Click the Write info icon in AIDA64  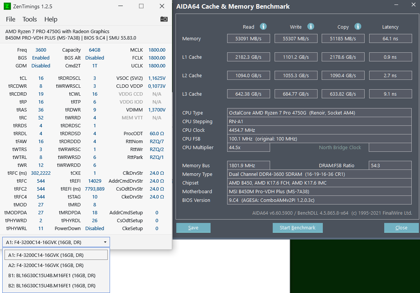click(311, 26)
